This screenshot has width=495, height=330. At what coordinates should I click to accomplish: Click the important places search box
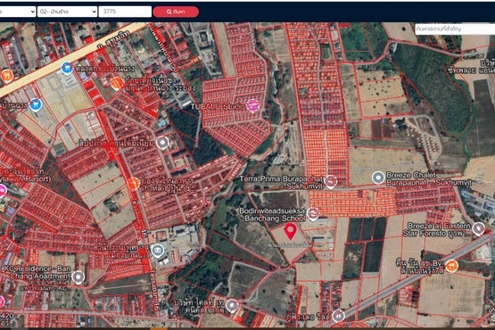point(455,29)
